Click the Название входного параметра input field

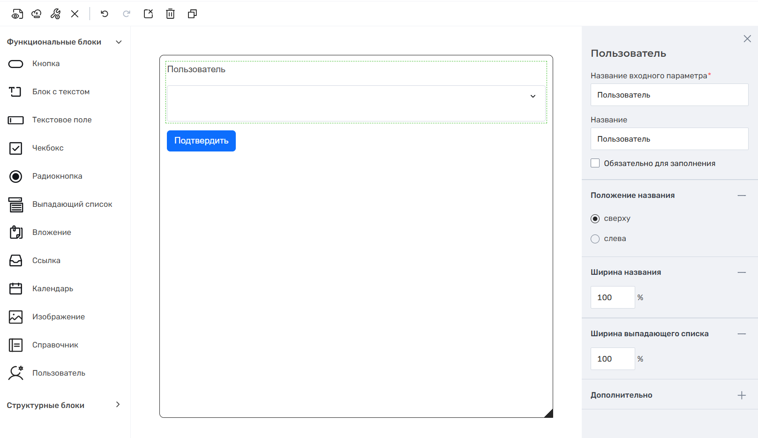coord(669,95)
